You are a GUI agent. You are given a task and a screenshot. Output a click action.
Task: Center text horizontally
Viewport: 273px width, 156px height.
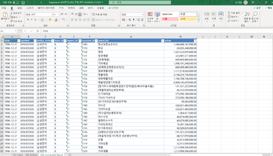tap(76, 20)
